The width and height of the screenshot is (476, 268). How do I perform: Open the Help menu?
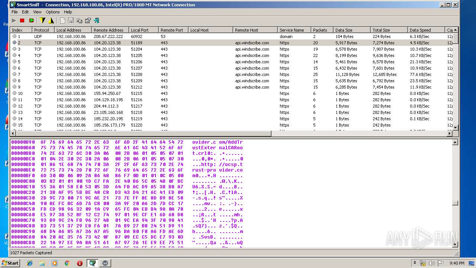click(x=68, y=12)
